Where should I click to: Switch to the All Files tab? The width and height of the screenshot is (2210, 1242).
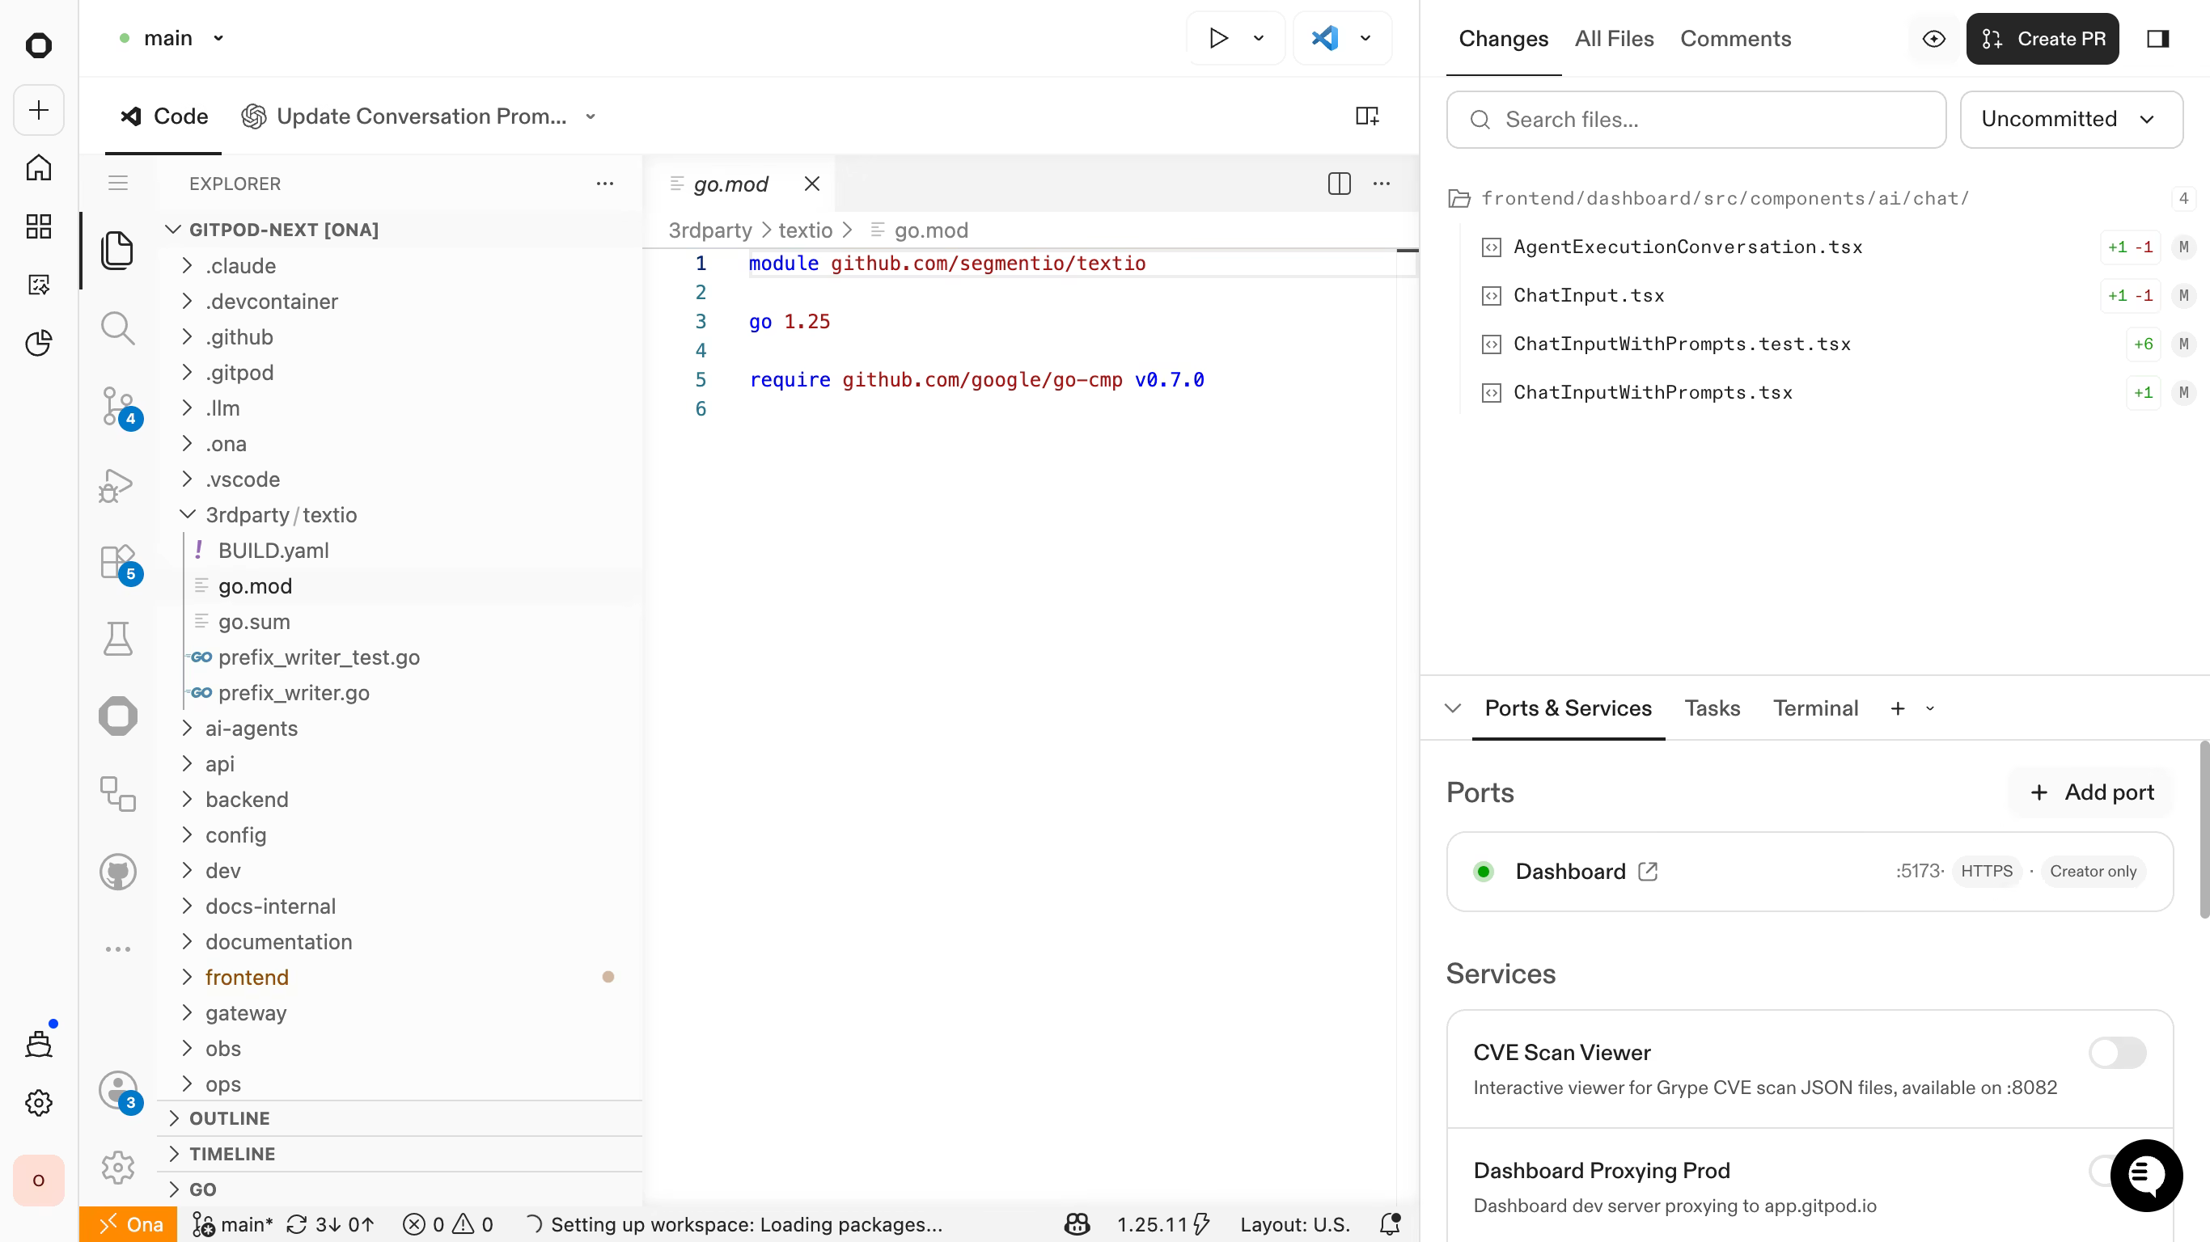point(1614,39)
